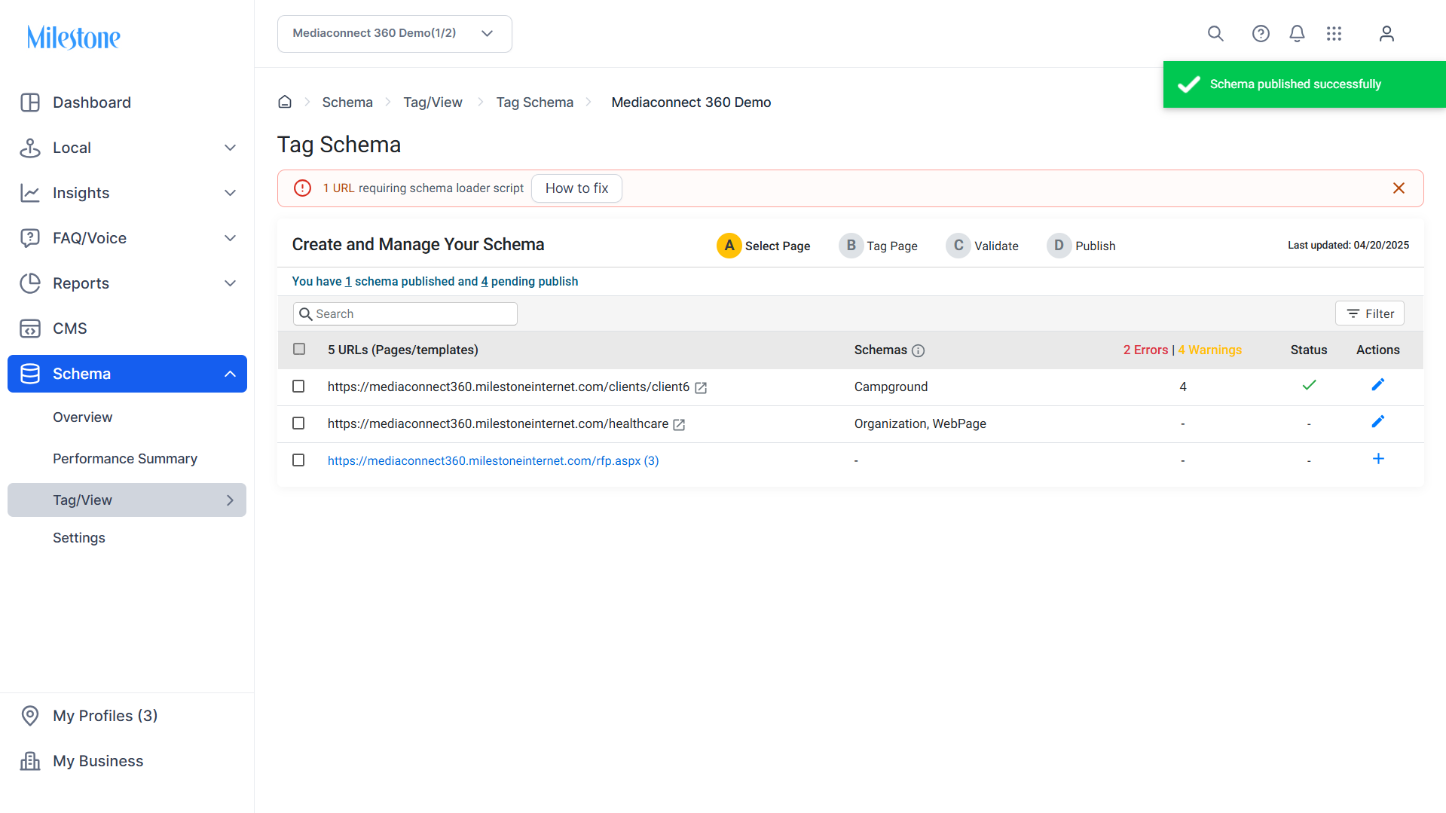This screenshot has width=1446, height=813.
Task: Click the My Profiles location pin icon
Action: coord(30,716)
